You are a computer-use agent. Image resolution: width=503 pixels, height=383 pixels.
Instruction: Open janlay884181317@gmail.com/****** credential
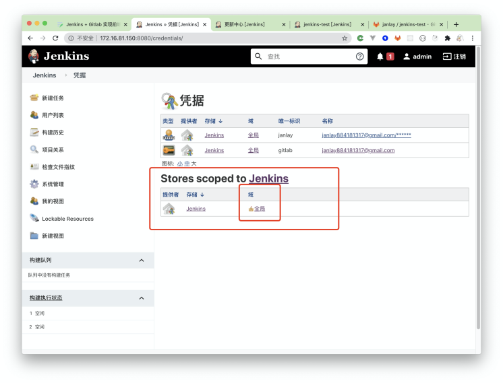click(x=366, y=135)
